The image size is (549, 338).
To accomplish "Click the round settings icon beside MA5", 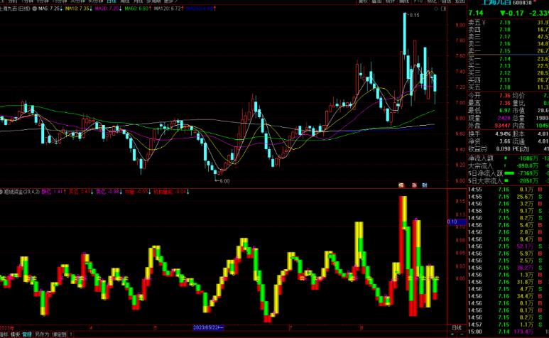I will 35,9.
